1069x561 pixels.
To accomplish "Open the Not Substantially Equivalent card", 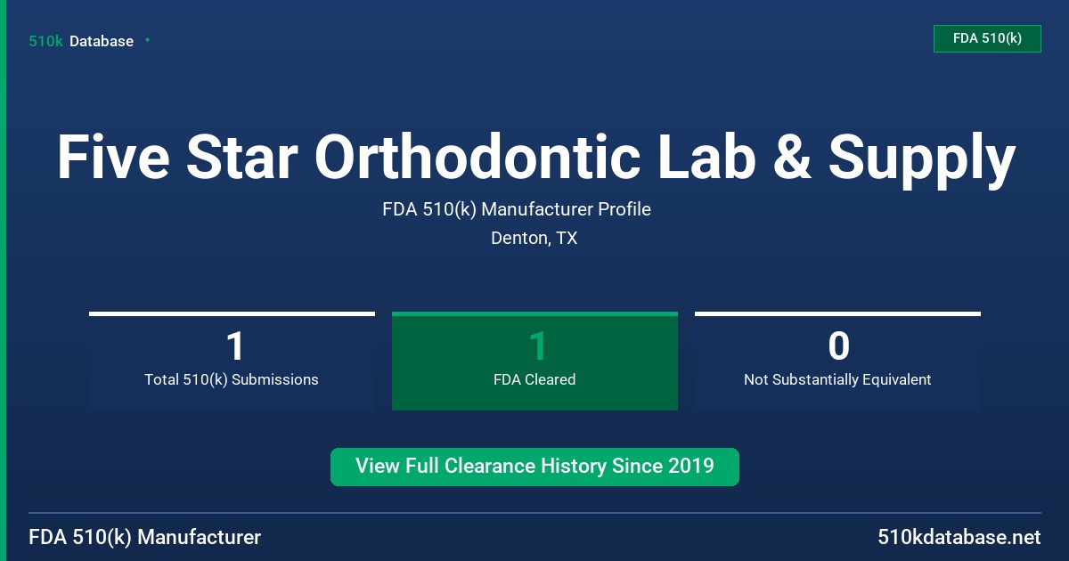I will pos(837,361).
